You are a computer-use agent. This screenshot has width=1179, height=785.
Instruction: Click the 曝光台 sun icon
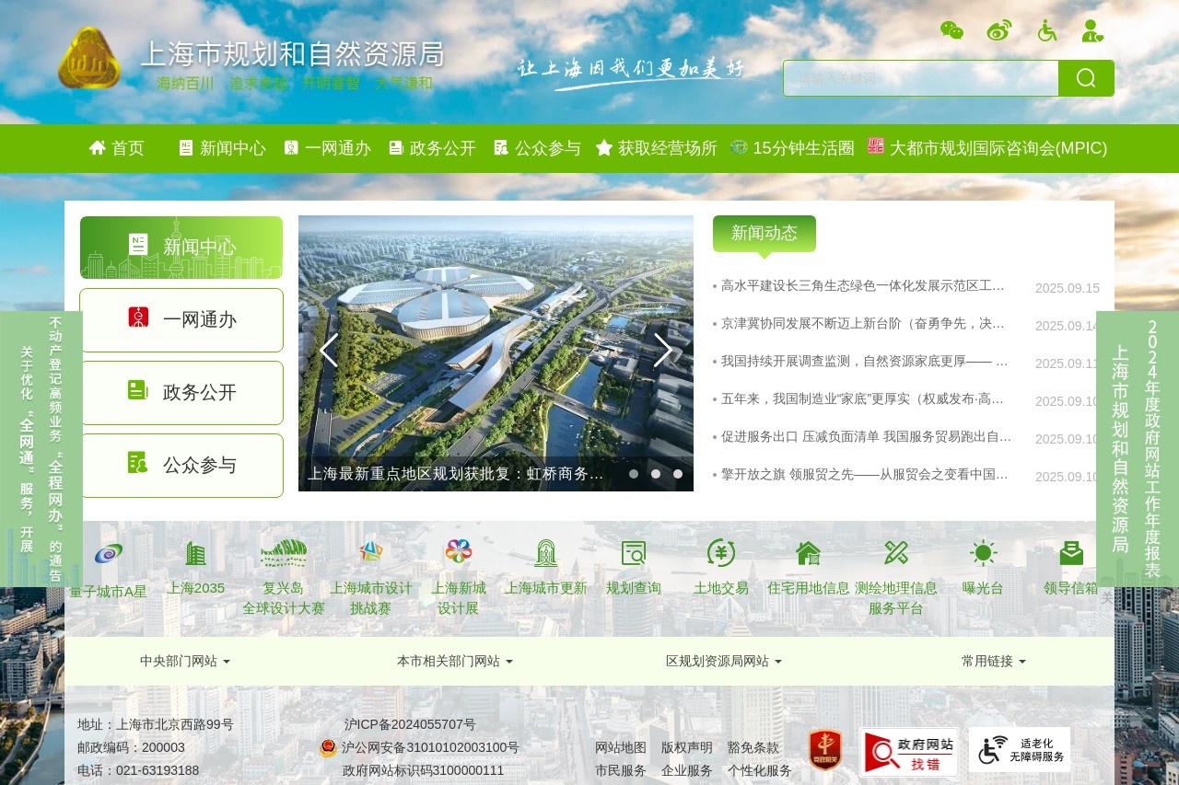click(x=983, y=552)
